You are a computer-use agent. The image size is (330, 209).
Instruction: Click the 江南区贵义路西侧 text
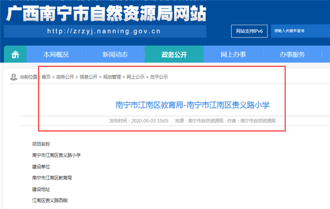[x=50, y=200]
